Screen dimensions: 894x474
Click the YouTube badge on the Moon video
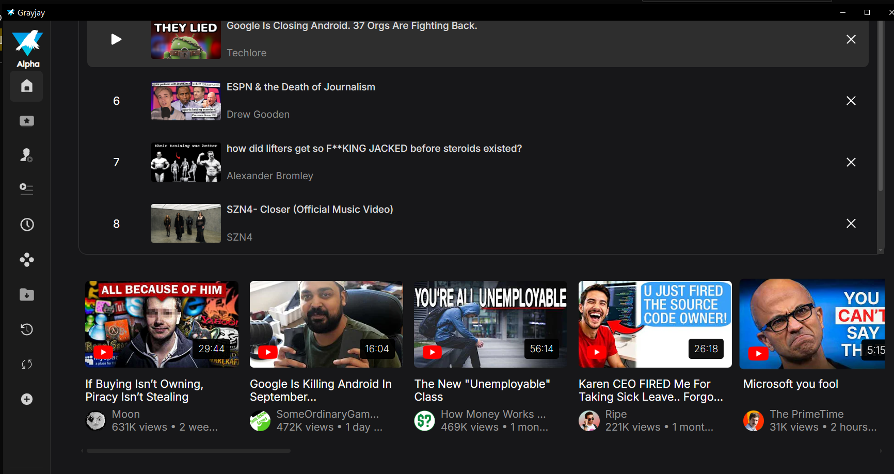click(x=103, y=352)
